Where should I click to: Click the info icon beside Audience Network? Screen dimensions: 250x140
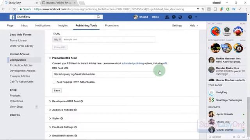coord(75,110)
